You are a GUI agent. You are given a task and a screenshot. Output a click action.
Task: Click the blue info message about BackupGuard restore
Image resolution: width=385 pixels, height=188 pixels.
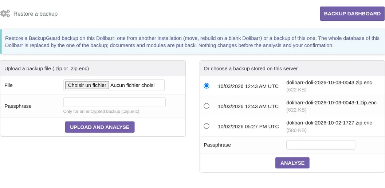tap(192, 42)
